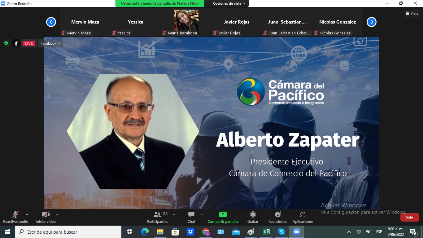423x238 pixels.
Task: Show hidden system tray icons
Action: tap(349, 232)
